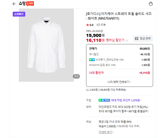
Task: Click the 쇼핑 LIVE logo
Action: coord(26,4)
